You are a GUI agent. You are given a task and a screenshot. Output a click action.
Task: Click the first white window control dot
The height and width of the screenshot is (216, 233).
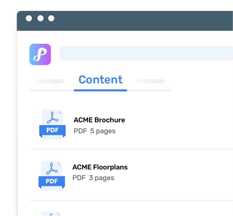[x=29, y=18]
